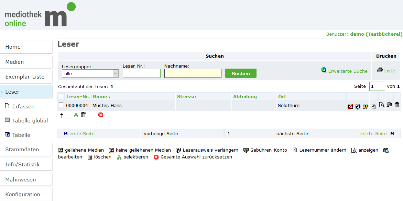This screenshot has height=201, width=403.
Task: Click the no-borrowed-media icon in Hans Muster's row
Action: (350, 107)
